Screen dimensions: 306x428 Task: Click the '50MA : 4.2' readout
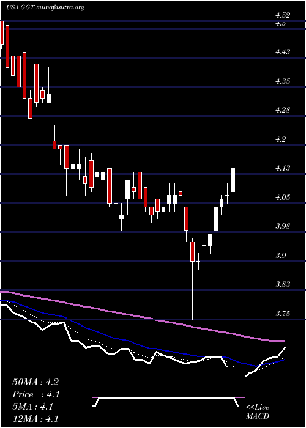[x=35, y=382]
